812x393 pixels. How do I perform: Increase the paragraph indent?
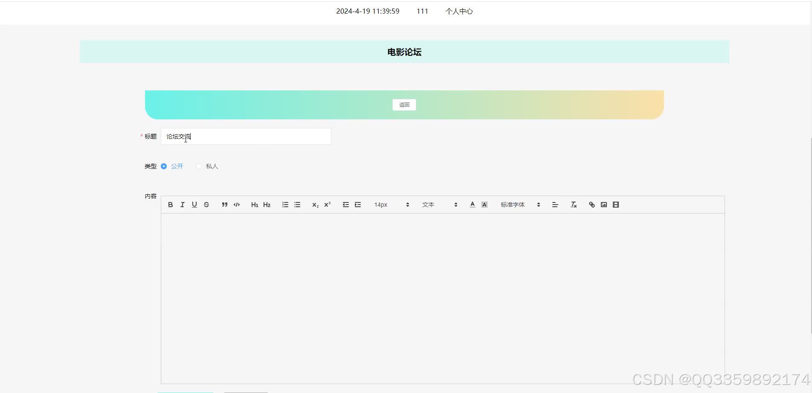[358, 205]
